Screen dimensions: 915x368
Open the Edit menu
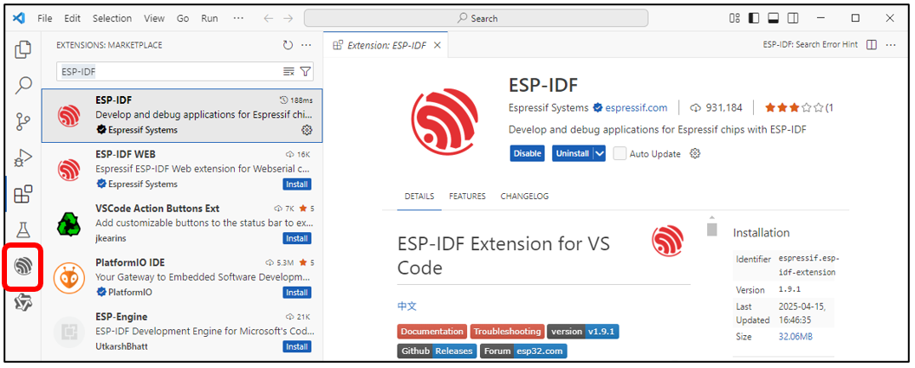tap(73, 18)
